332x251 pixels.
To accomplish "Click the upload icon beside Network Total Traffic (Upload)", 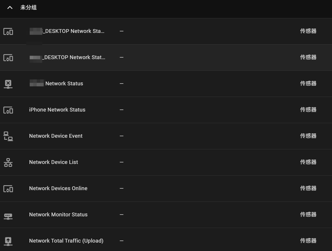I will 8,241.
